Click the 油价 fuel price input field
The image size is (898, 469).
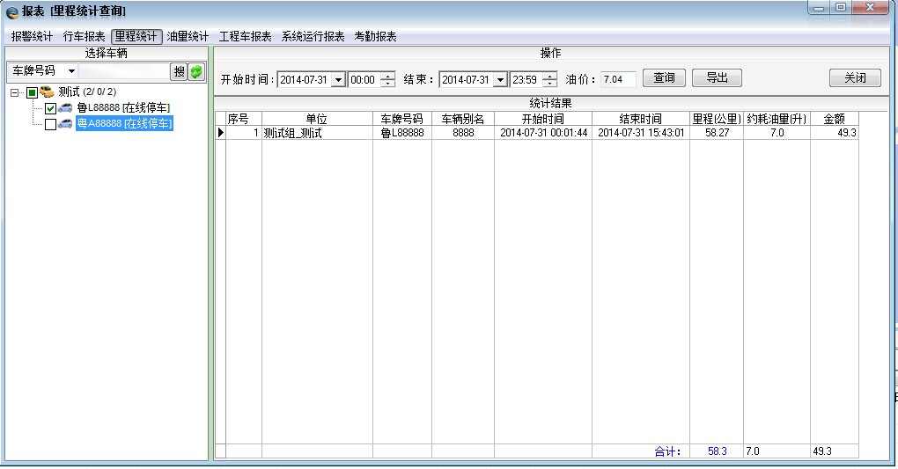[619, 79]
